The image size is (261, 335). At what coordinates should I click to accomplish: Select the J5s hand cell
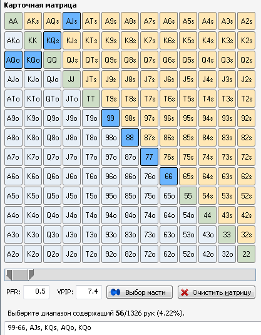point(188,80)
